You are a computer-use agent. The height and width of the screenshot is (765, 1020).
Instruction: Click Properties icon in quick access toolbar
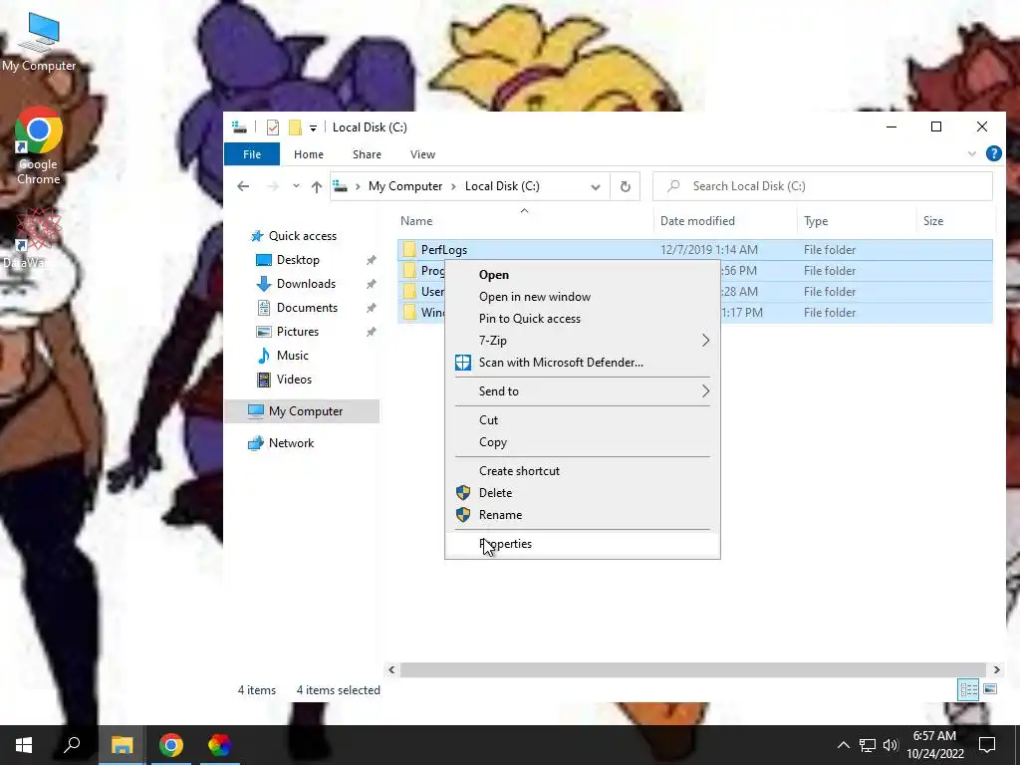click(x=273, y=127)
